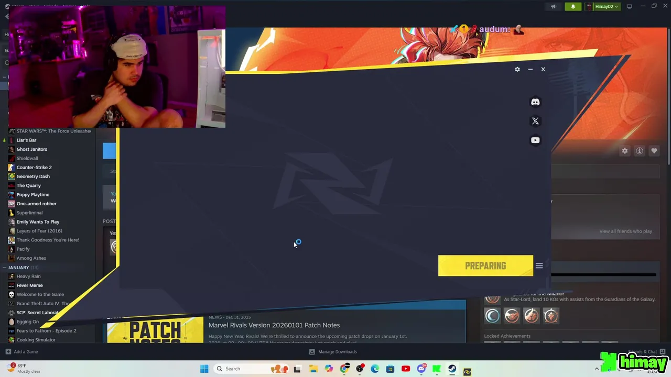Select Counter-Strike 2 in library list
The height and width of the screenshot is (377, 671).
point(34,167)
